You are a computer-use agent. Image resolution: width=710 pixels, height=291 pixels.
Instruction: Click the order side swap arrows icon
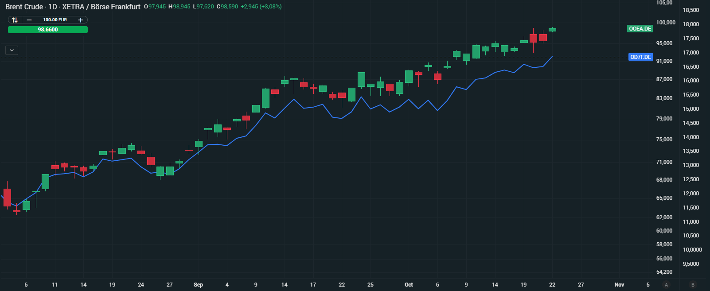click(x=15, y=20)
